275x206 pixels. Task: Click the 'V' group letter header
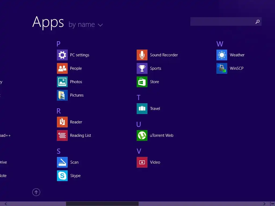coord(139,151)
